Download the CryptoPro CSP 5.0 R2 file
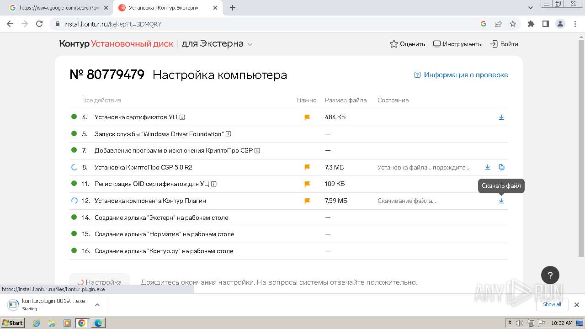Viewport: 585px width, 329px height. 488,167
